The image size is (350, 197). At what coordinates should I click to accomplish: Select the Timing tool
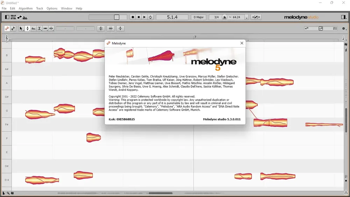[x=45, y=28]
